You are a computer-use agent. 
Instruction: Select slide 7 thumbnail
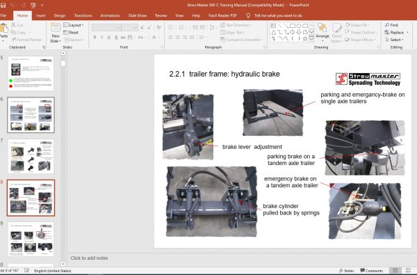(31, 156)
